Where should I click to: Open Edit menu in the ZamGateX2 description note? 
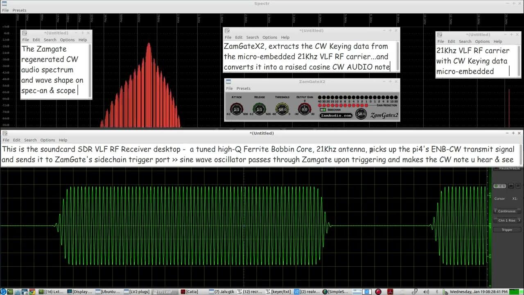[239, 37]
